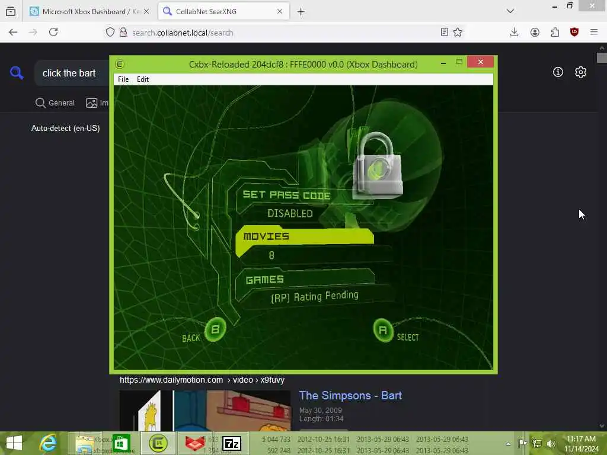Click the tracking protection shield icon
The image size is (607, 455).
(x=110, y=33)
